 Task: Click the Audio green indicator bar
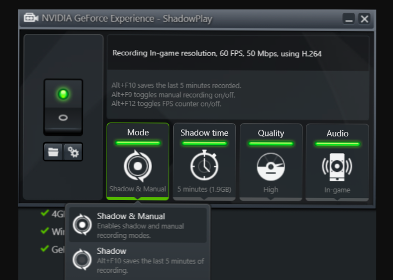coord(337,144)
